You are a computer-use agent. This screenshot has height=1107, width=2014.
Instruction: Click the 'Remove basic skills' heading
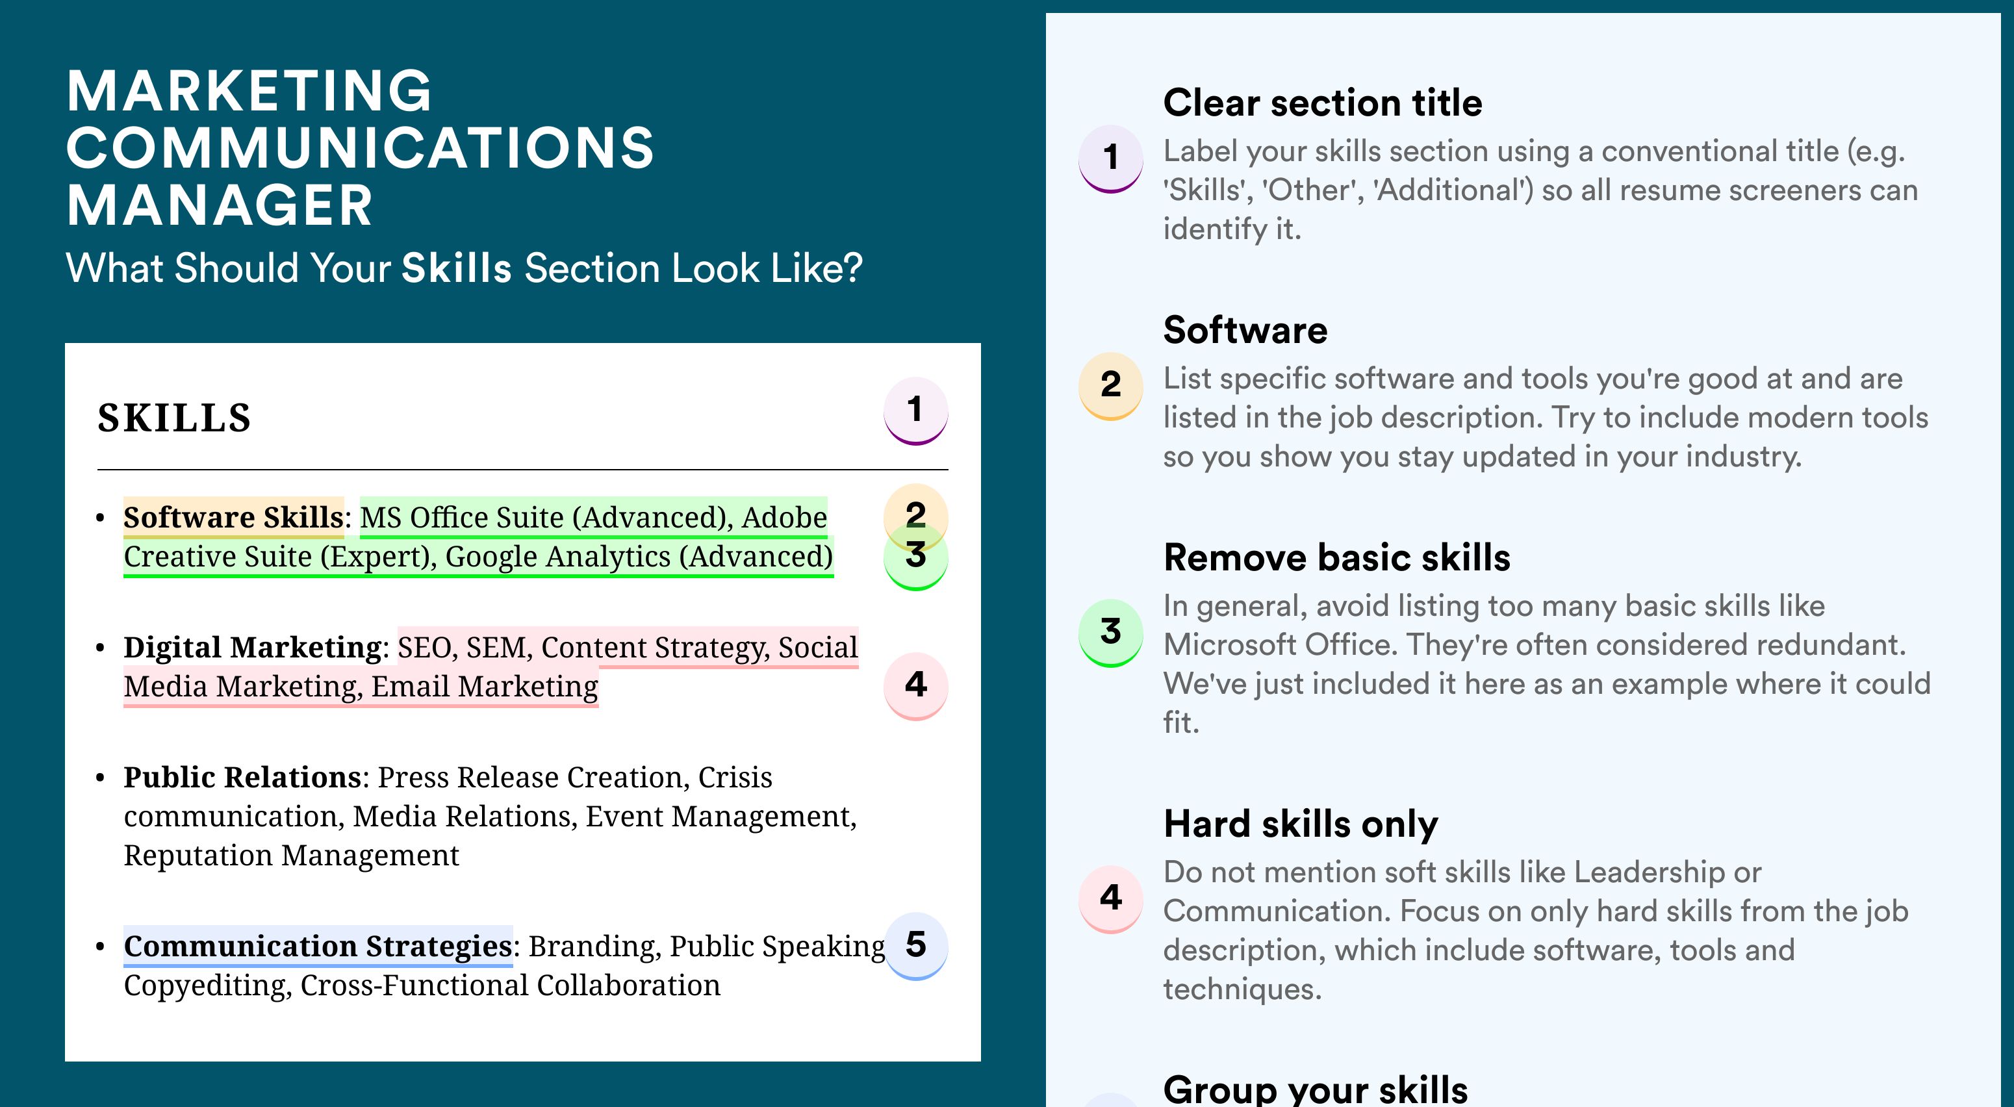[x=1337, y=557]
